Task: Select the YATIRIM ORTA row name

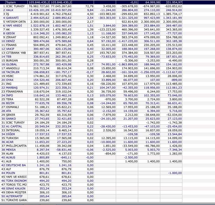Action: coord(16,22)
